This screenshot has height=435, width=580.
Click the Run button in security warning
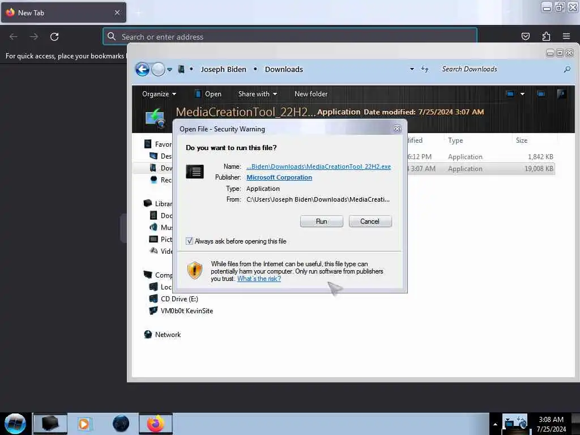[321, 221]
